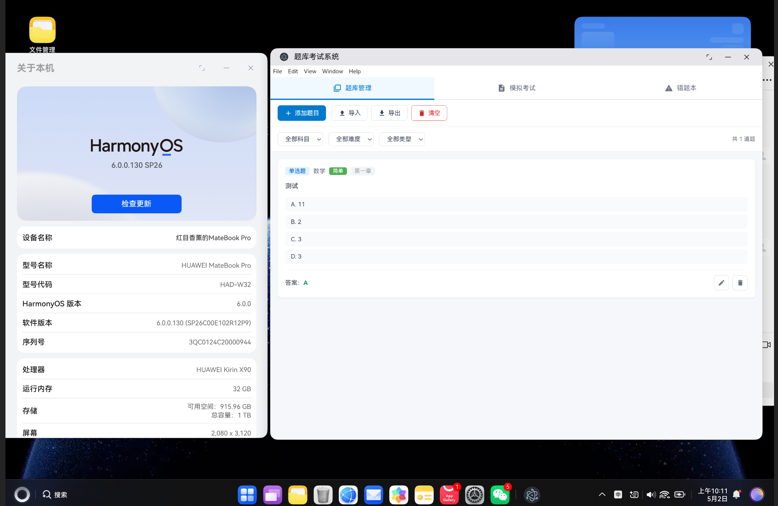Click the 第一章 chapter tag
Viewport: 778px width, 506px height.
point(362,171)
